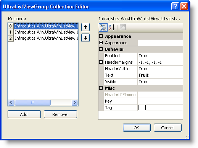Viewport: 198px width, 148px height.
Task: Click the Visible value True
Action: pyautogui.click(x=160, y=82)
